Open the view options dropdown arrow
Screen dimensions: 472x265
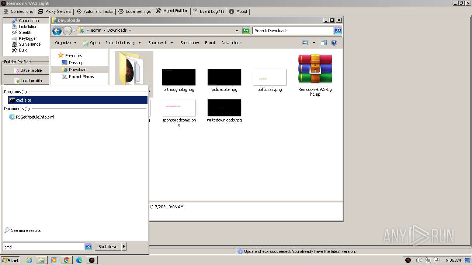point(314,43)
